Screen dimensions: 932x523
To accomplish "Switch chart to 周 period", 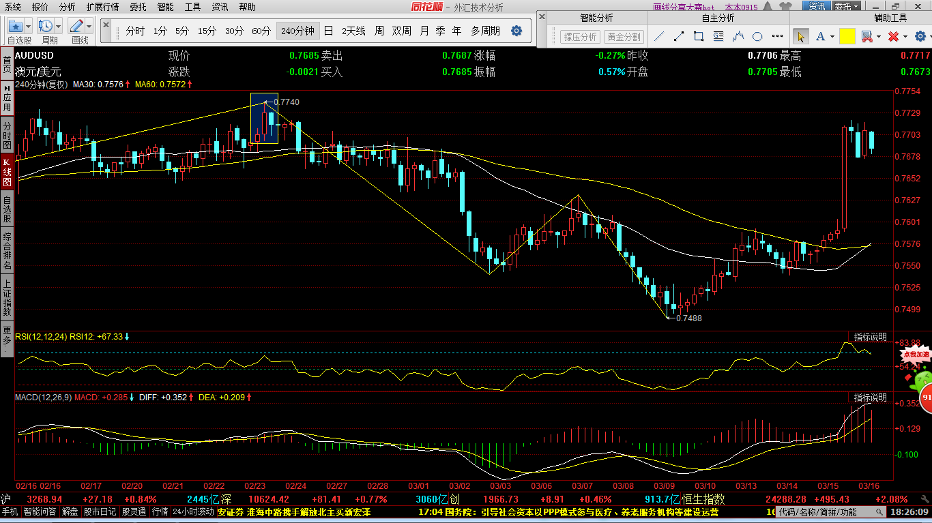I will (x=379, y=31).
